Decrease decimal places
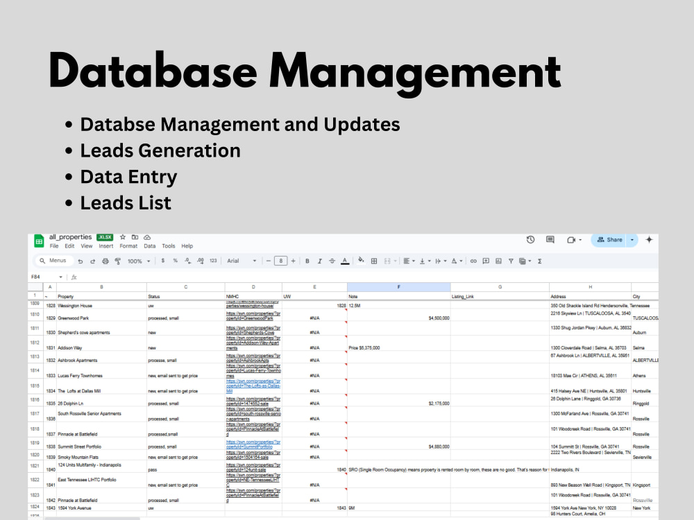Screen dimensions: 694x520 tap(187, 261)
